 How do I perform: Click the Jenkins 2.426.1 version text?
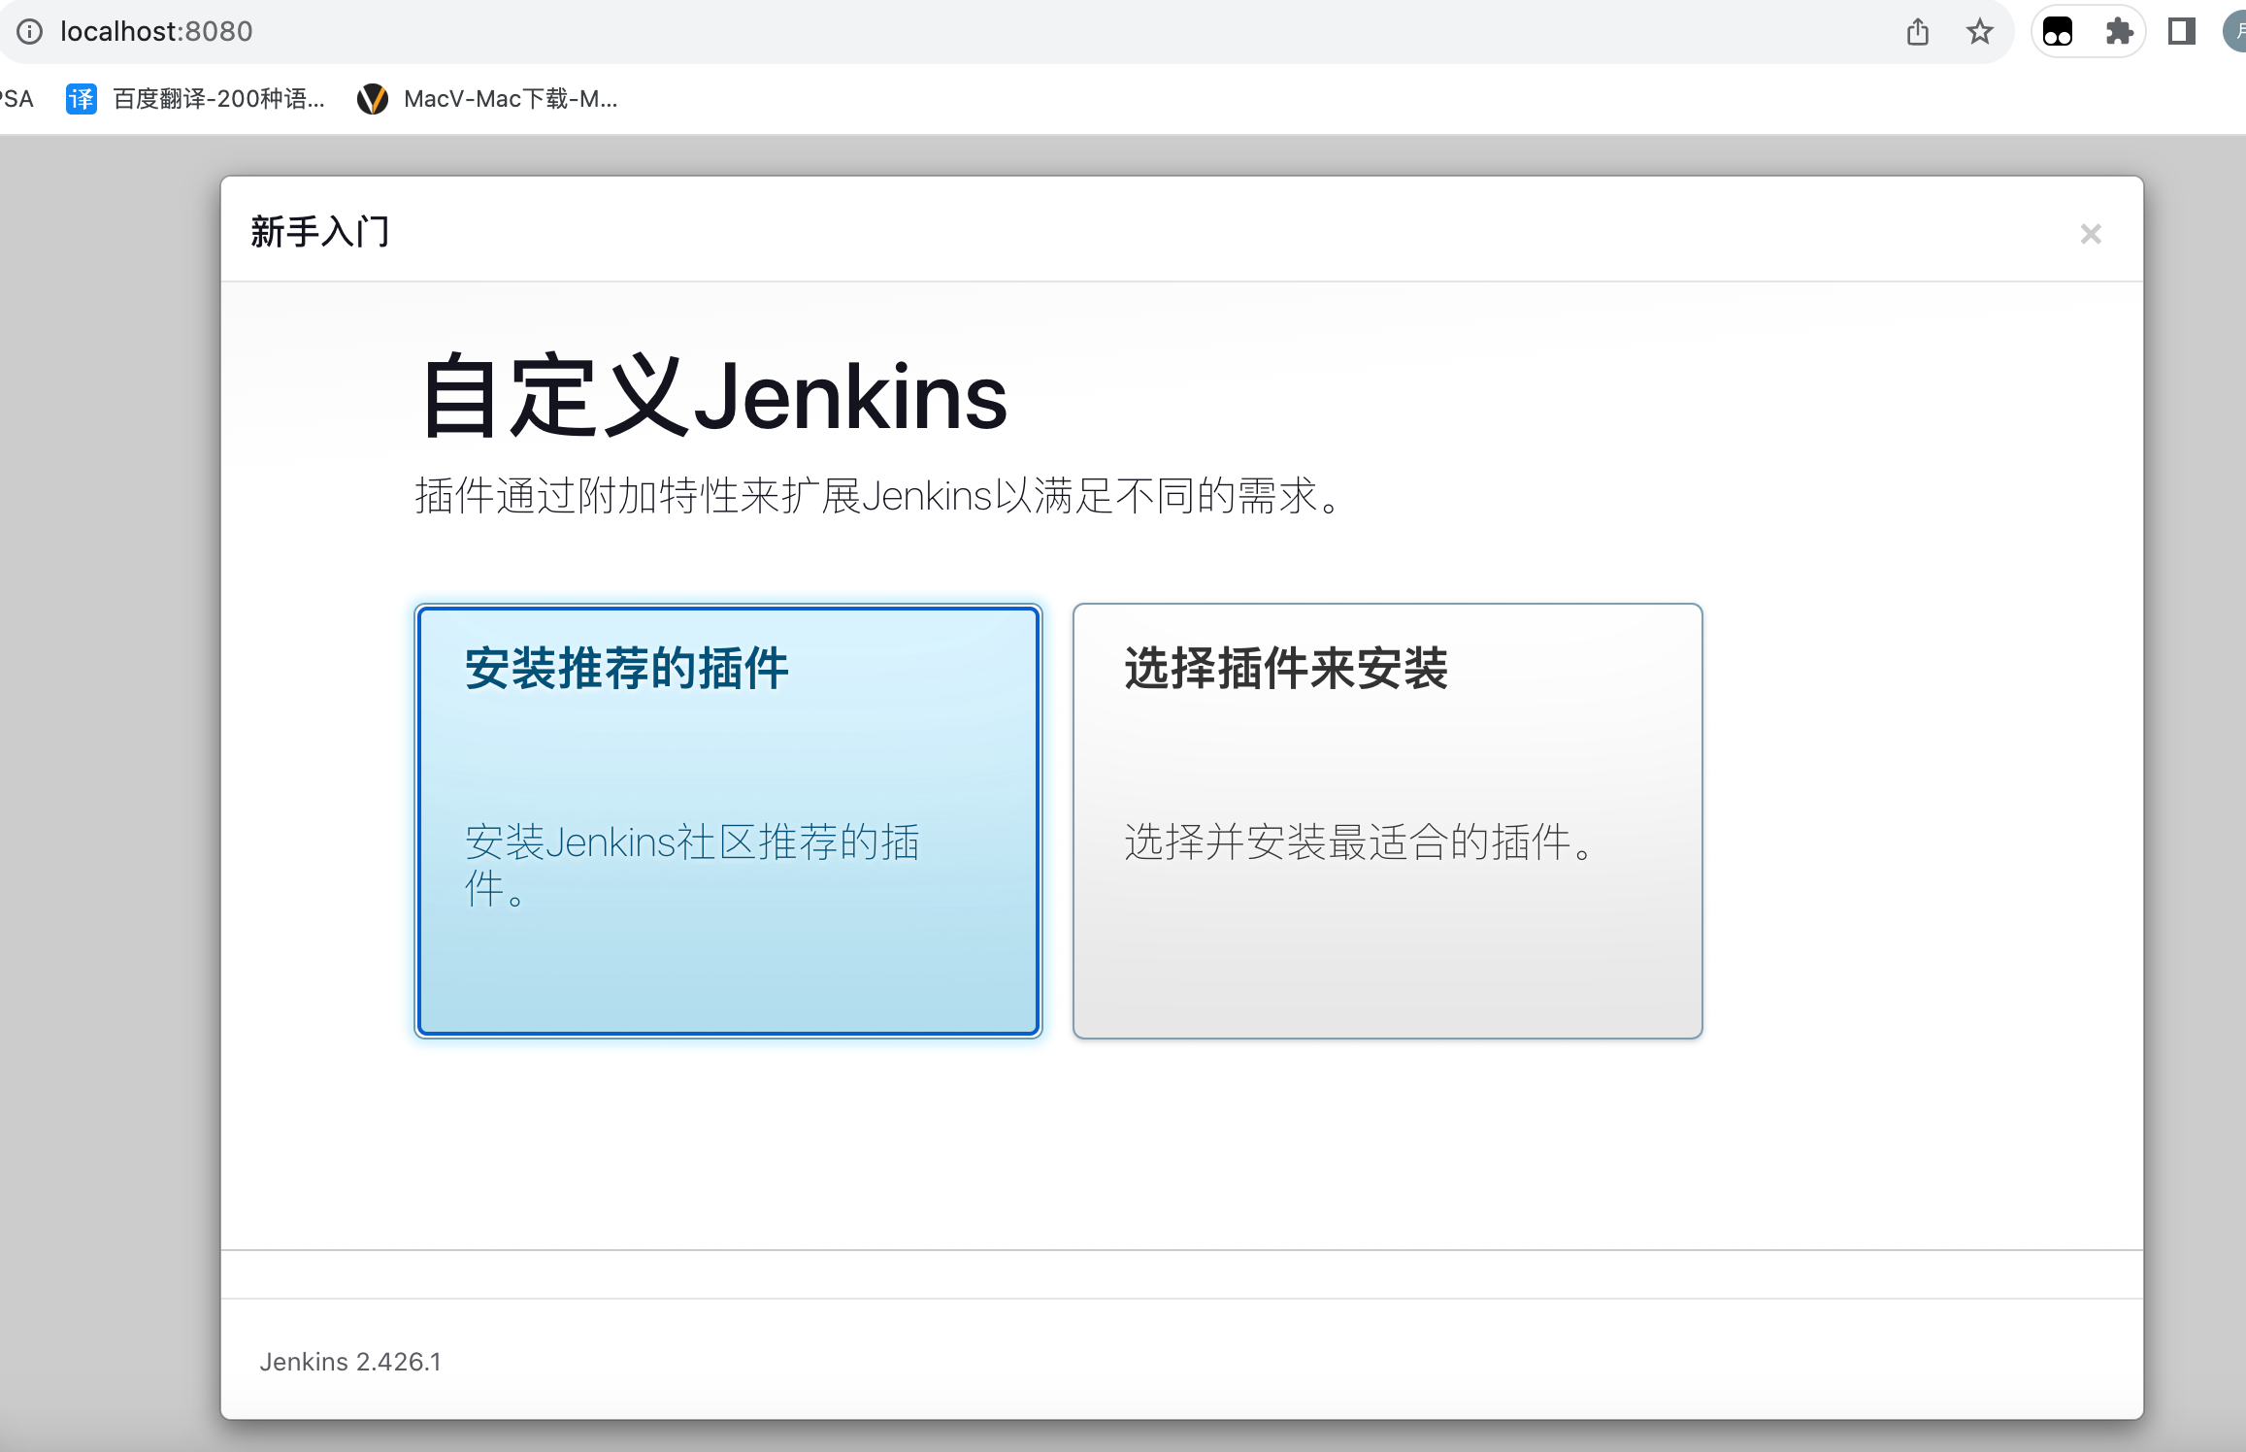(349, 1362)
